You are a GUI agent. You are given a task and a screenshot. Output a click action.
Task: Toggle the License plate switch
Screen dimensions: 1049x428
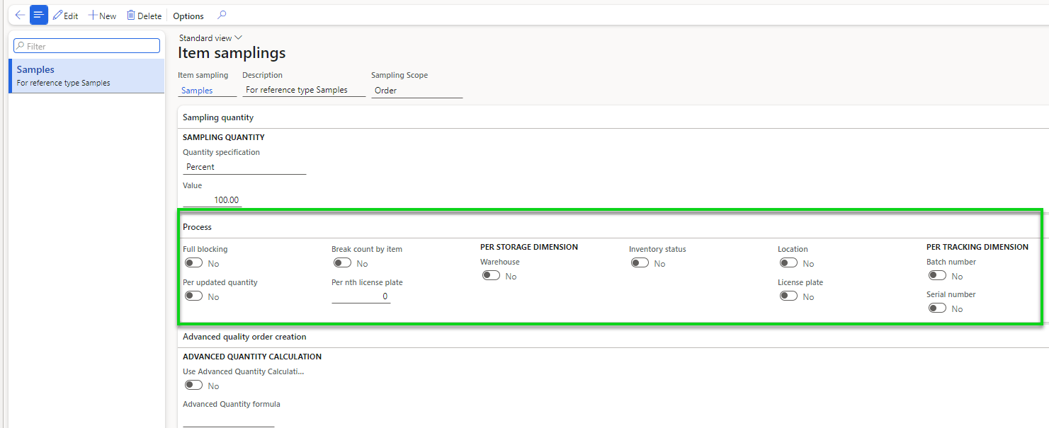[788, 296]
